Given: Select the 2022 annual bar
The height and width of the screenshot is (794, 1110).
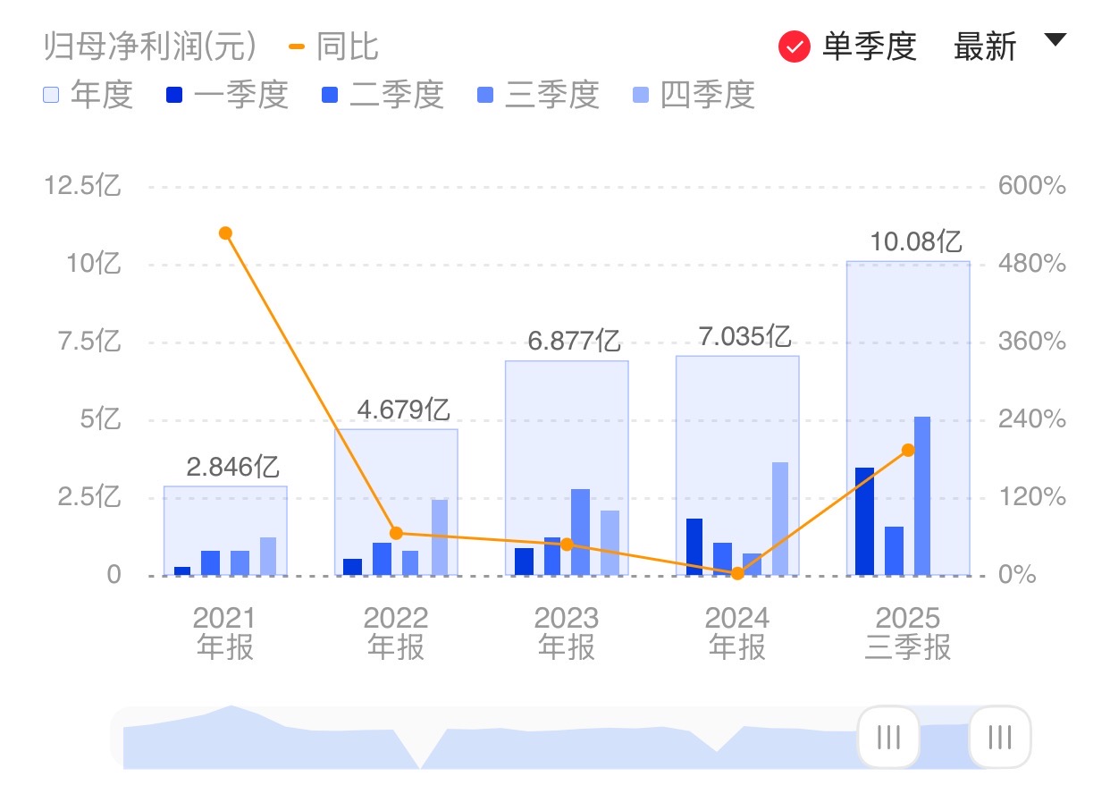Looking at the screenshot, I should tap(396, 502).
